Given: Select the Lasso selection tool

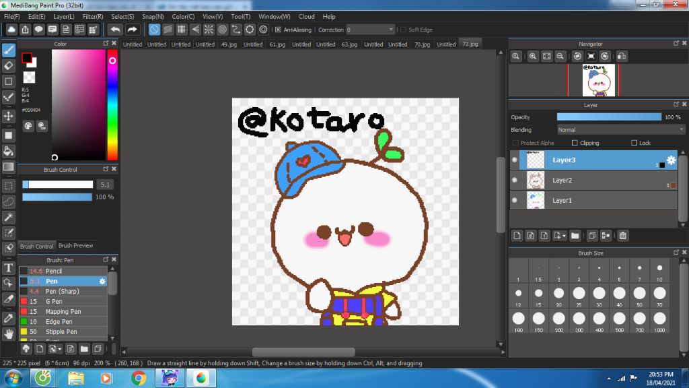Looking at the screenshot, I should pyautogui.click(x=8, y=201).
